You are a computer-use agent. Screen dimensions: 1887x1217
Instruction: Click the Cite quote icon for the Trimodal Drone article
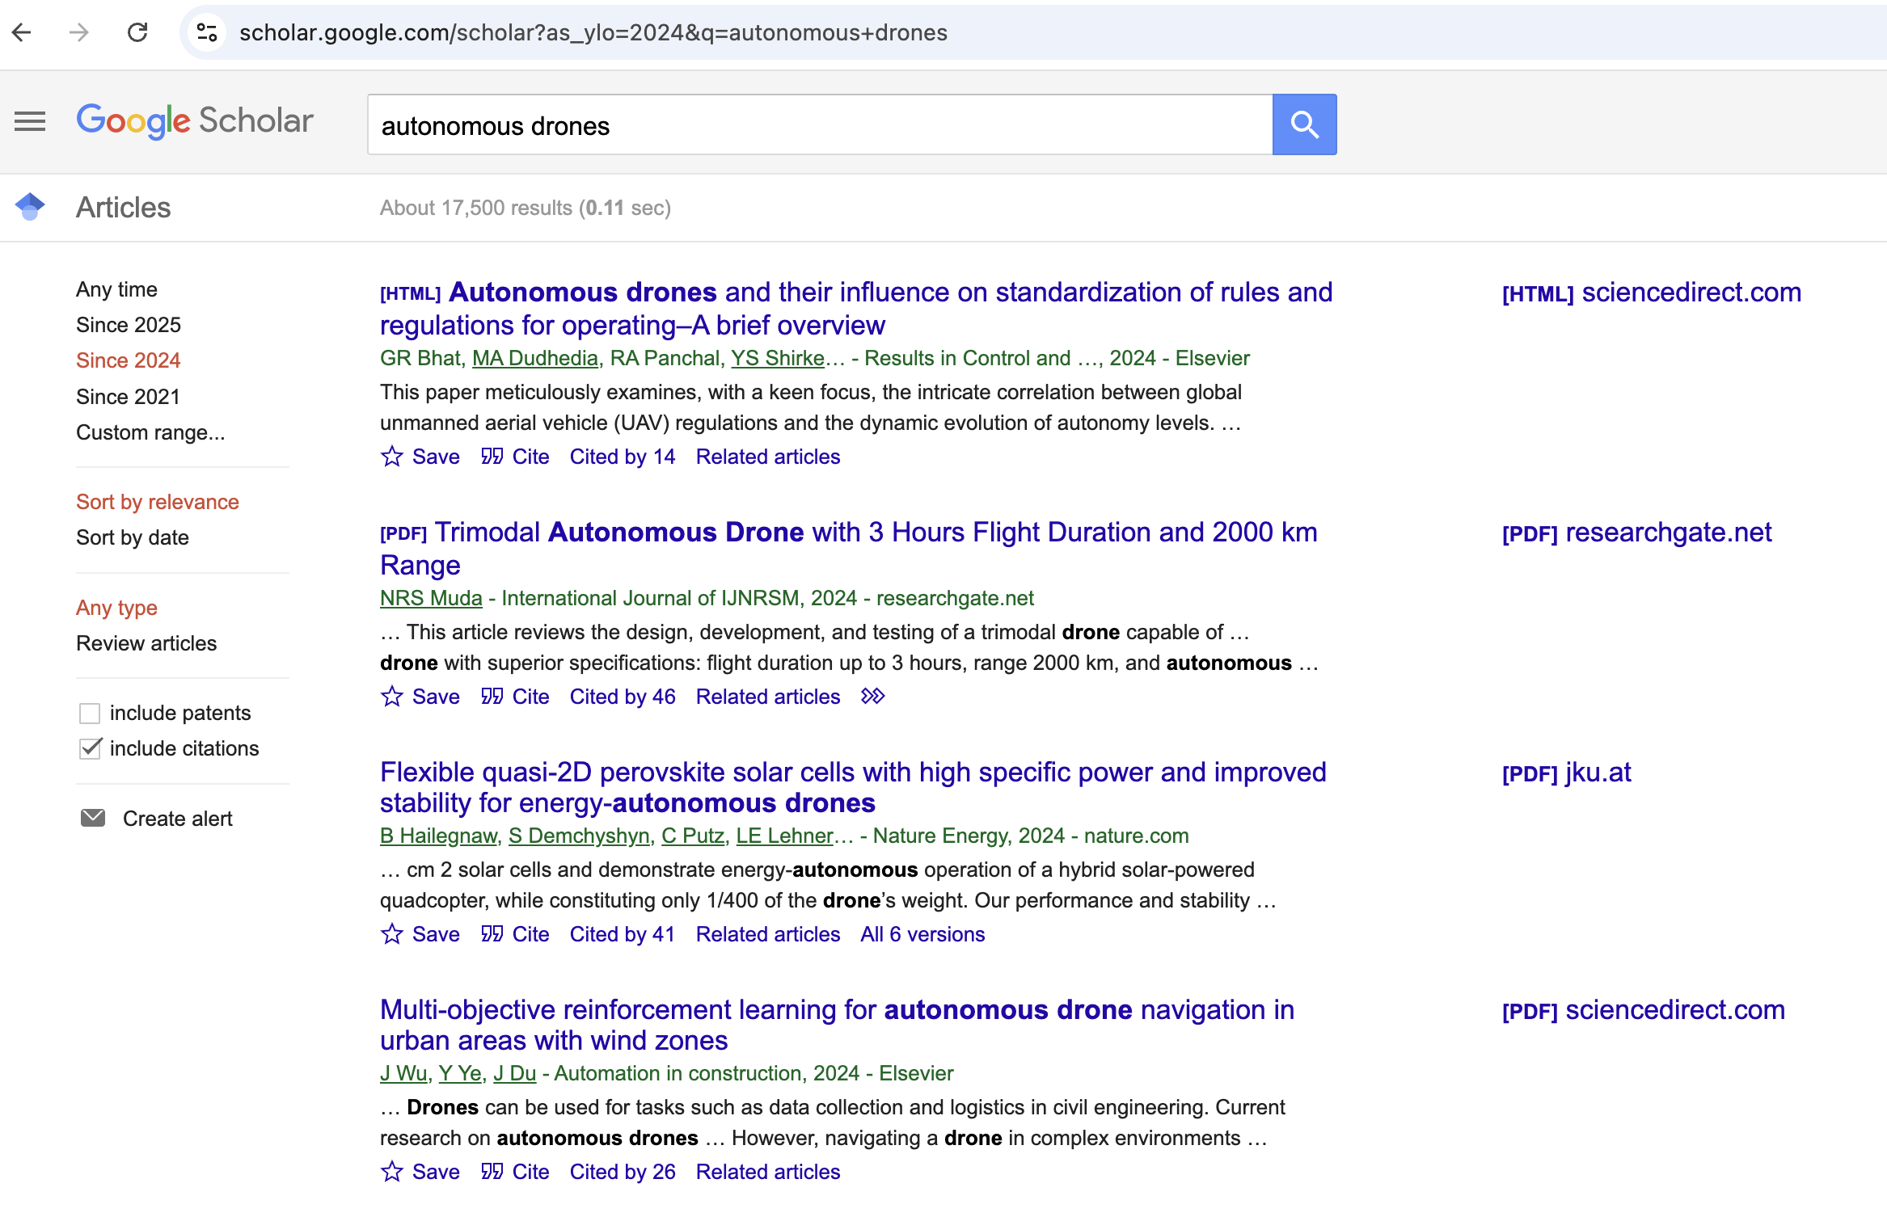point(492,697)
